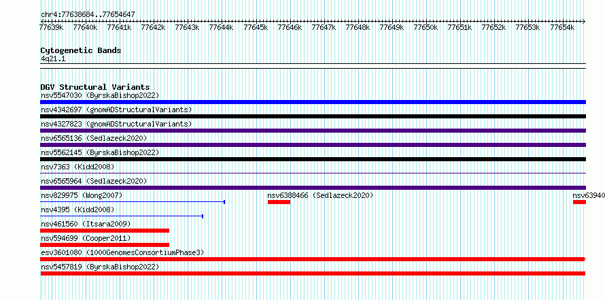
Task: Click the nsv461560 (Itsara2009) label
Action: point(86,224)
